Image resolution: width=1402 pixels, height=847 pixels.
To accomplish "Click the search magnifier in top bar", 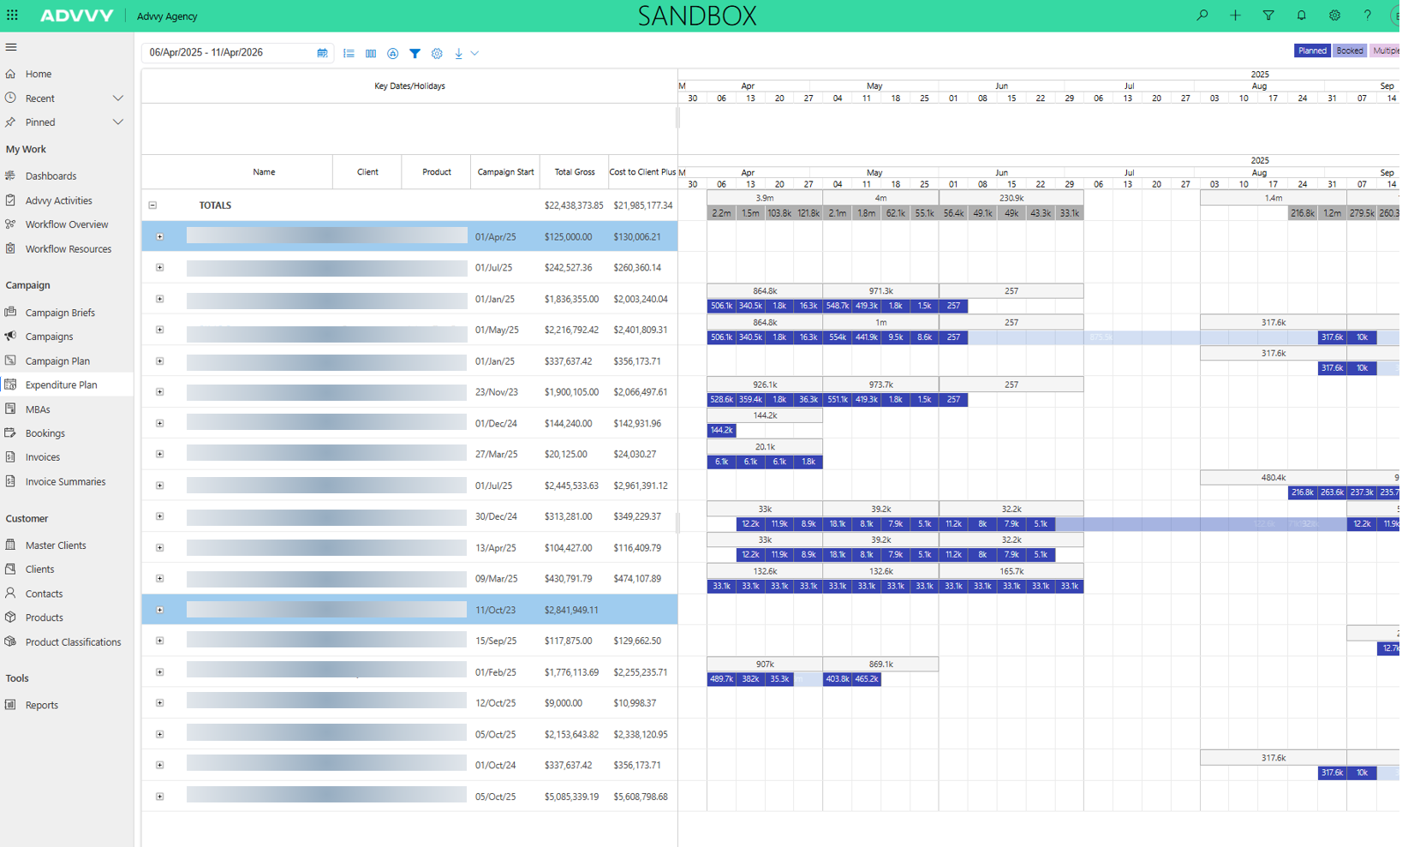I will pos(1202,15).
